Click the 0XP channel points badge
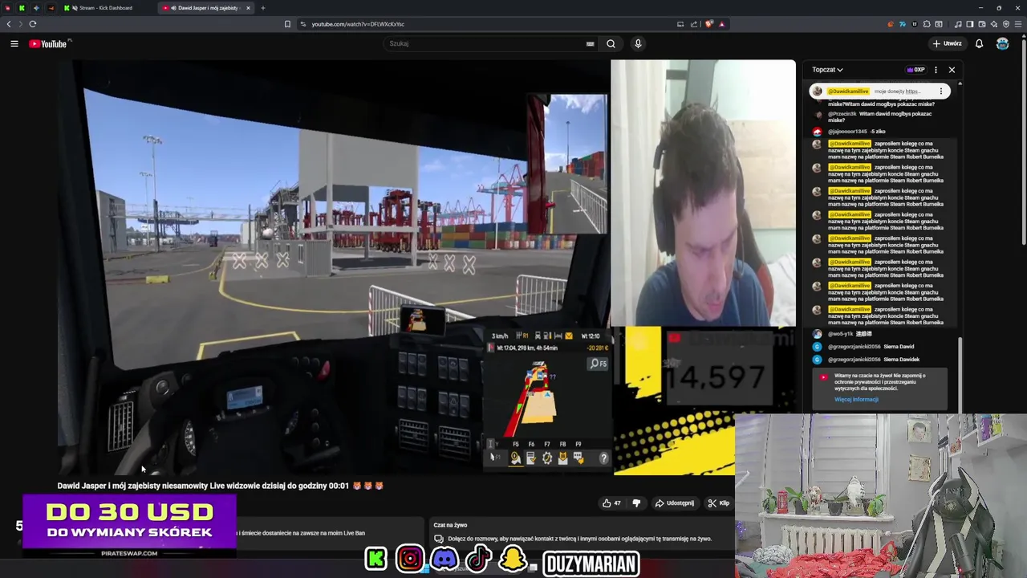Image resolution: width=1027 pixels, height=578 pixels. [x=915, y=70]
